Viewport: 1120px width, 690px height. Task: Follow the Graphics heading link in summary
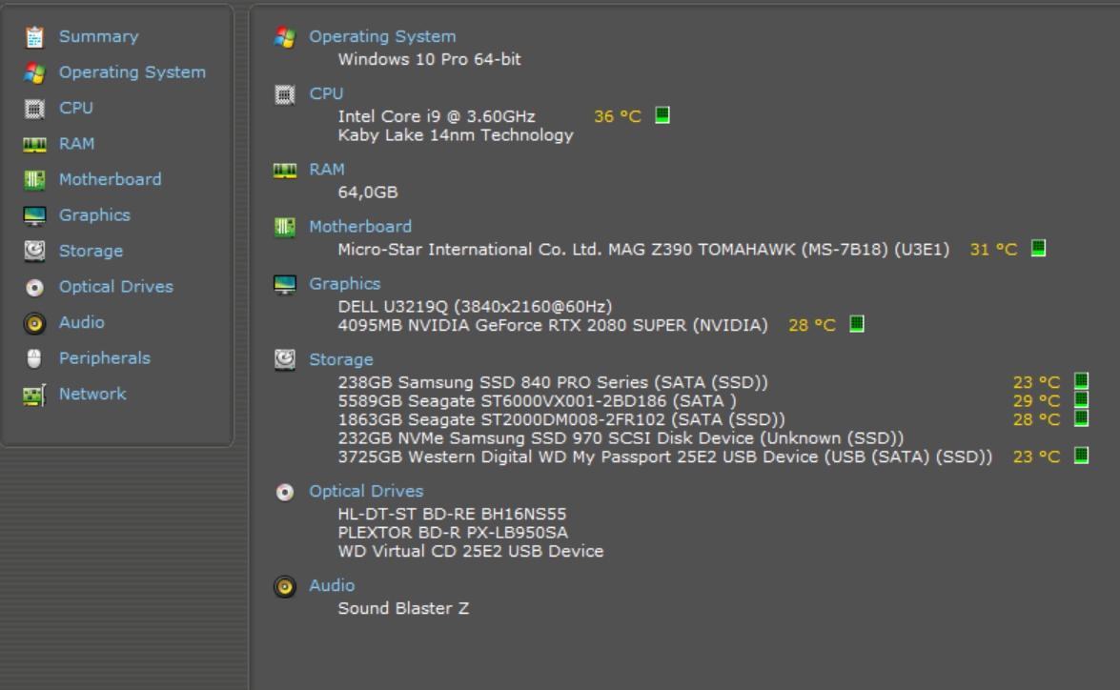344,284
